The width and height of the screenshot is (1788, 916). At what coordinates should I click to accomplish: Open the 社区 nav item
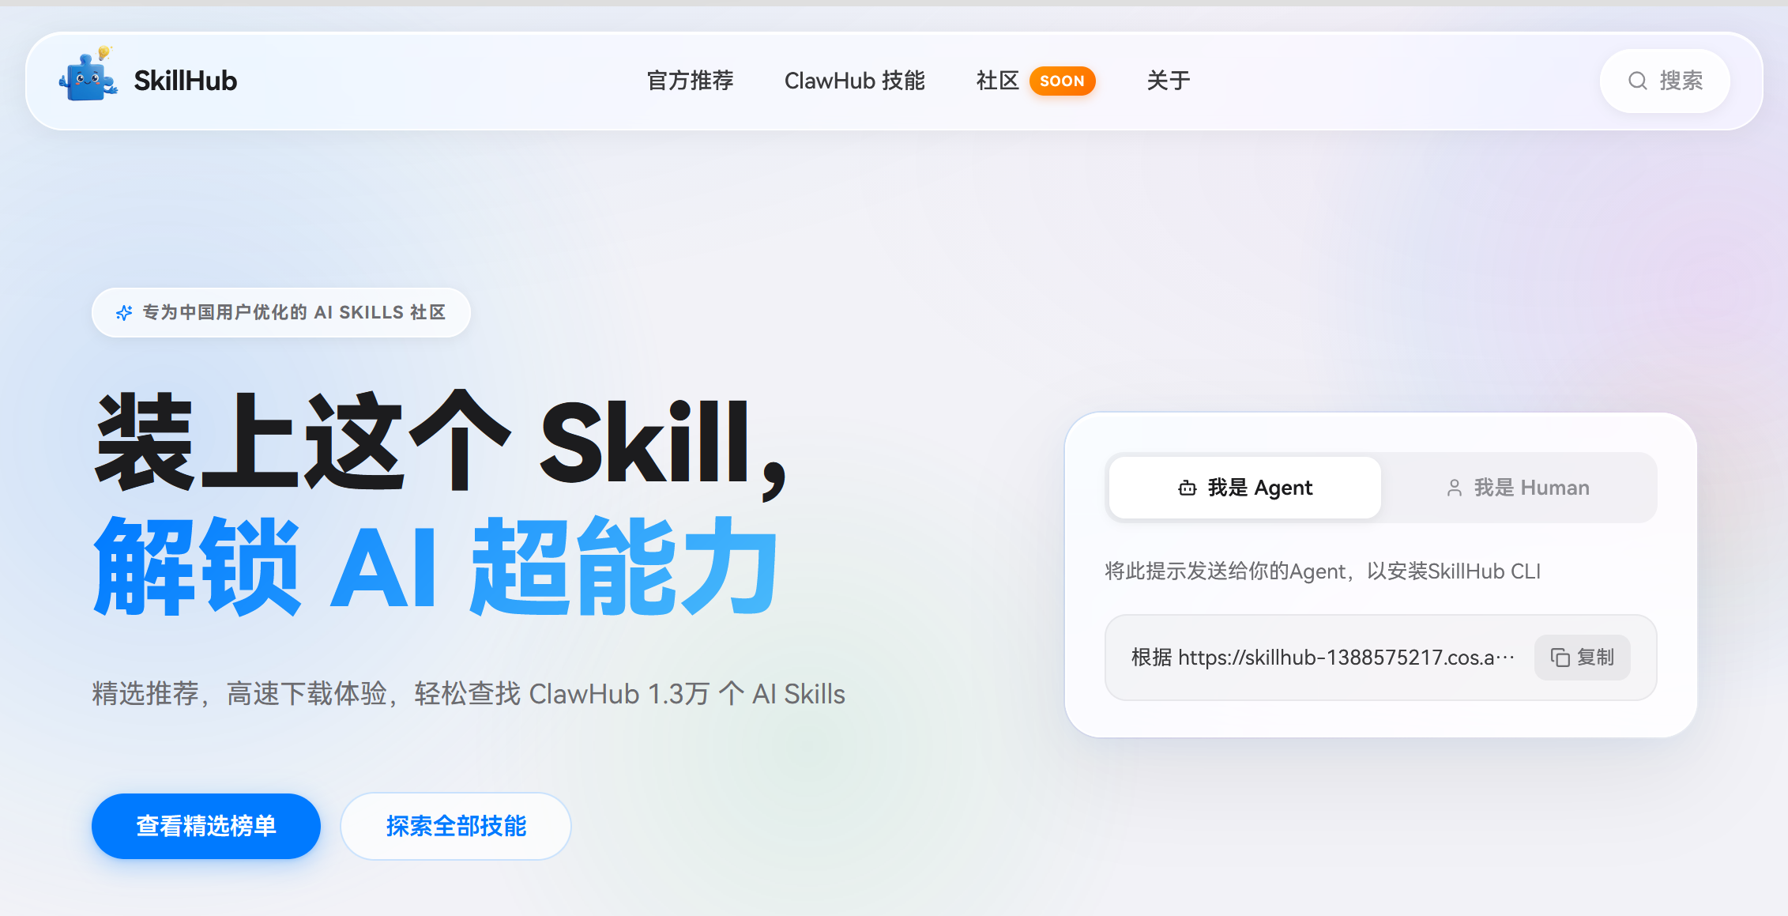pos(997,81)
